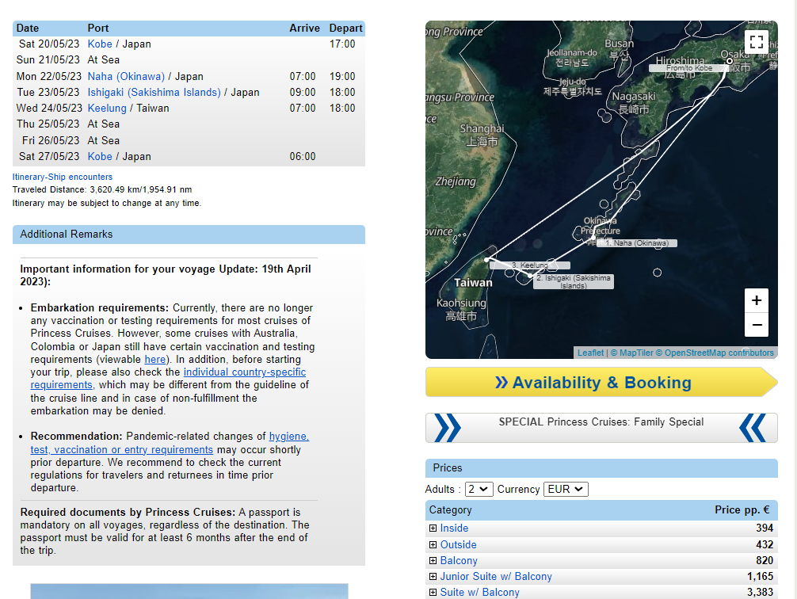The width and height of the screenshot is (797, 599).
Task: Expand Junior Suite w/ Balcony row
Action: click(x=433, y=577)
